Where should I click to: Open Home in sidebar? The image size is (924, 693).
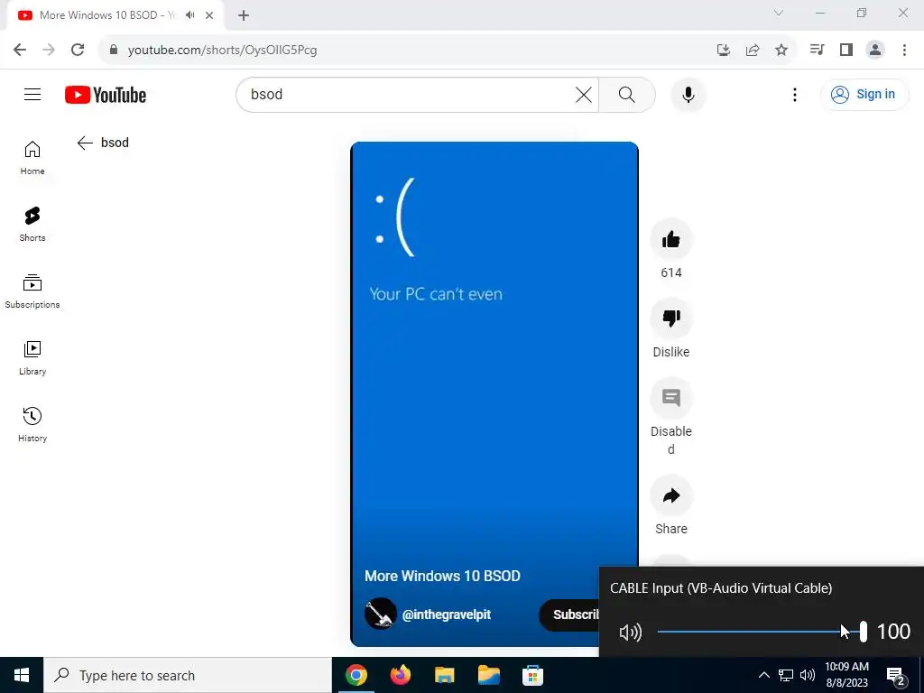32,158
